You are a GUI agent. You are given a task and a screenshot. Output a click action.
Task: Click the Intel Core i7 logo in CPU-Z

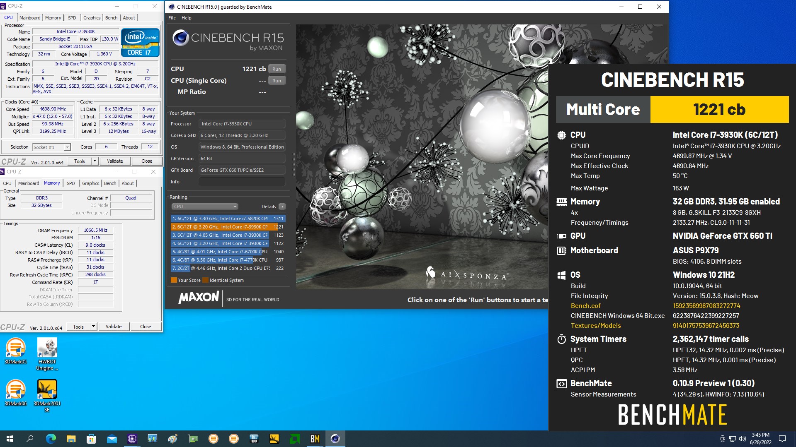140,42
